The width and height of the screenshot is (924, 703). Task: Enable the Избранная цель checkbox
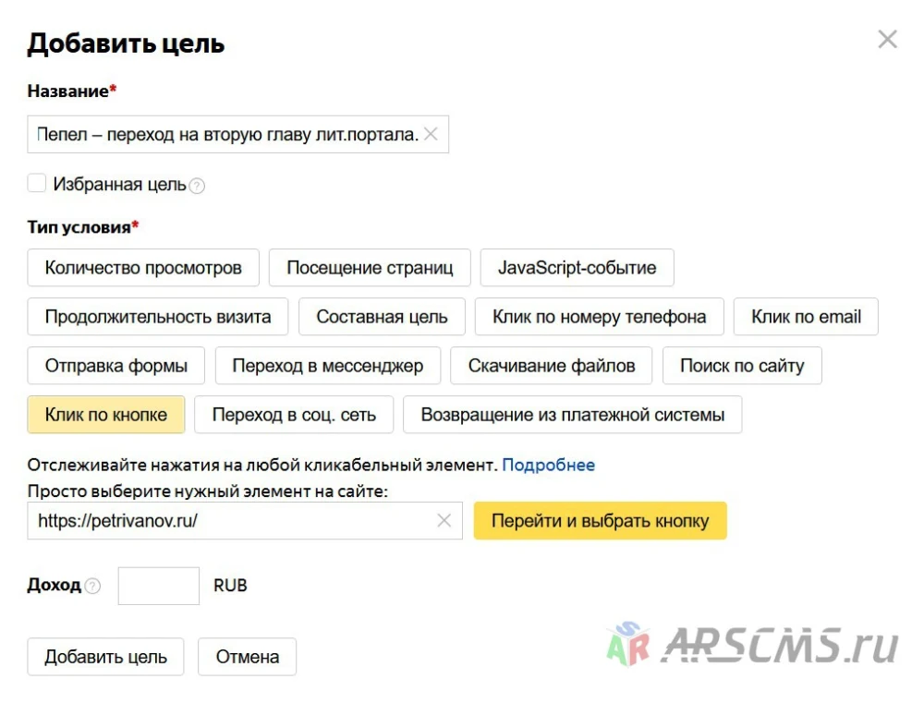37,183
